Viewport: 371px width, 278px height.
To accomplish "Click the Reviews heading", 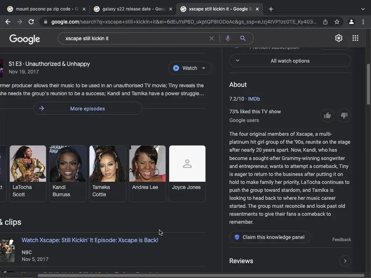I will click(241, 261).
